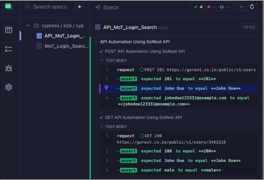Open the MoT_Login_Search spec file
Image resolution: width=264 pixels, height=180 pixels.
pos(66,46)
